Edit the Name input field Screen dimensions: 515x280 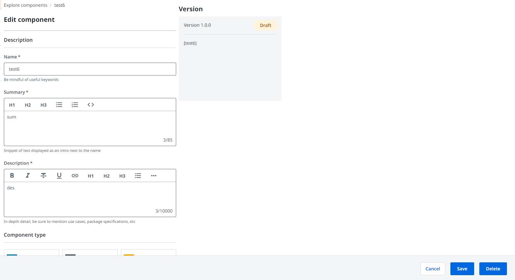90,69
